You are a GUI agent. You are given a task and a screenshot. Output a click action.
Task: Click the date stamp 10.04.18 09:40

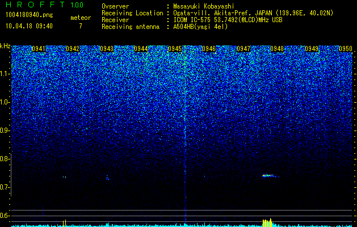pyautogui.click(x=29, y=26)
